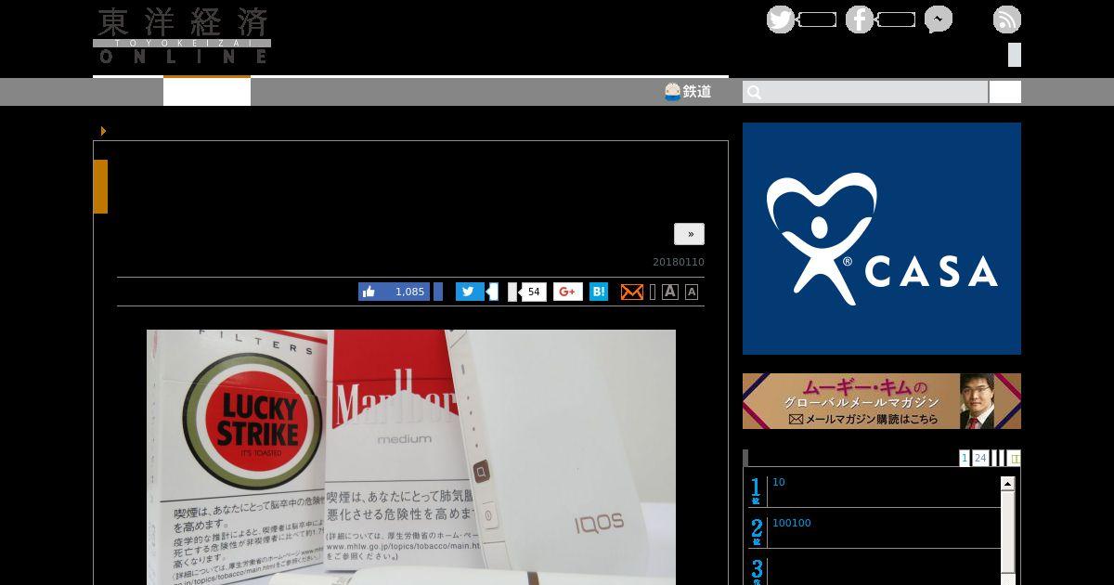Image resolution: width=1114 pixels, height=585 pixels.
Task: Select the ranking tab labeled 24
Action: [x=980, y=458]
